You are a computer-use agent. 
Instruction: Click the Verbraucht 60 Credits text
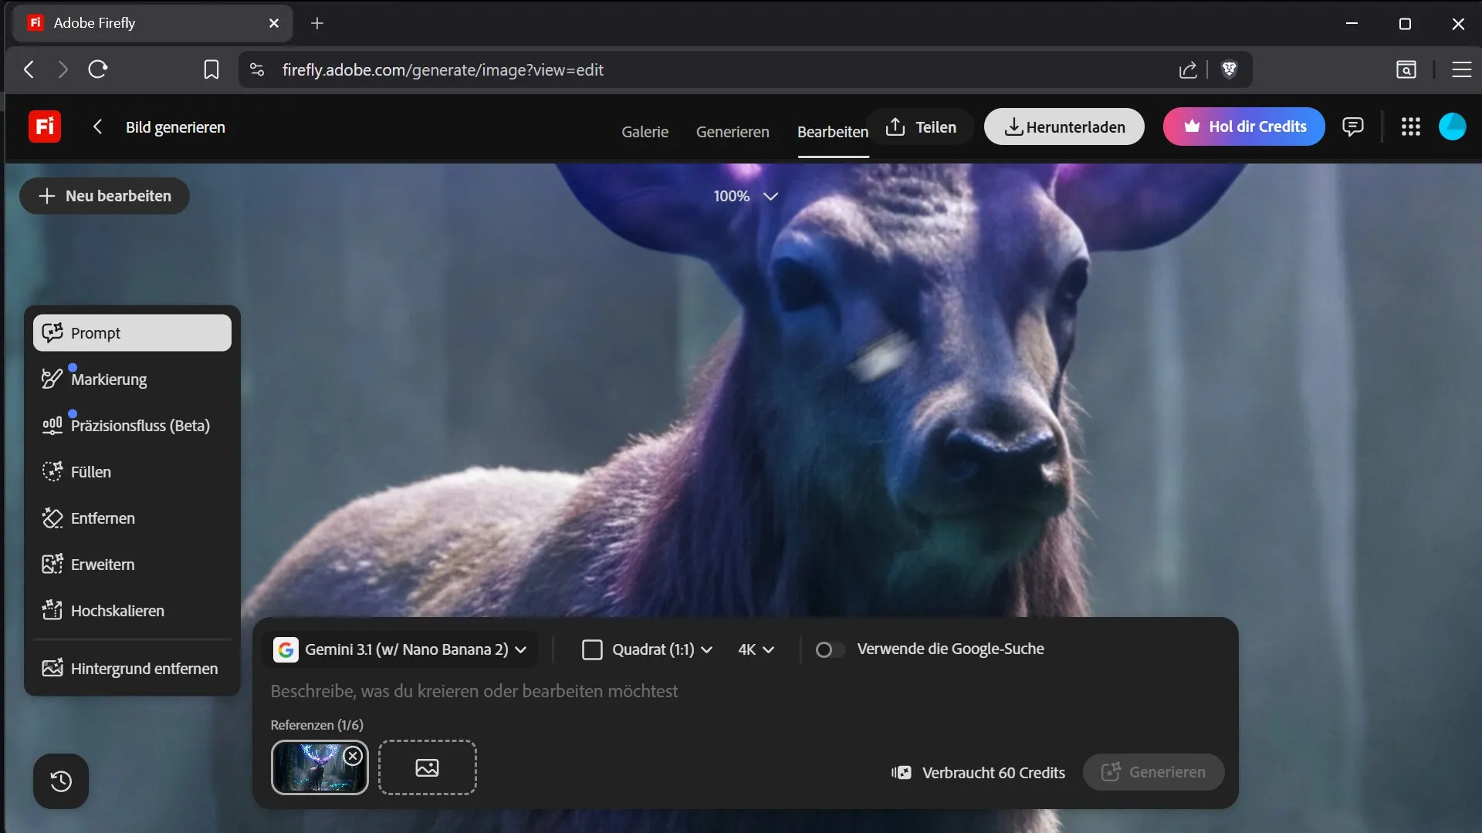coord(993,773)
